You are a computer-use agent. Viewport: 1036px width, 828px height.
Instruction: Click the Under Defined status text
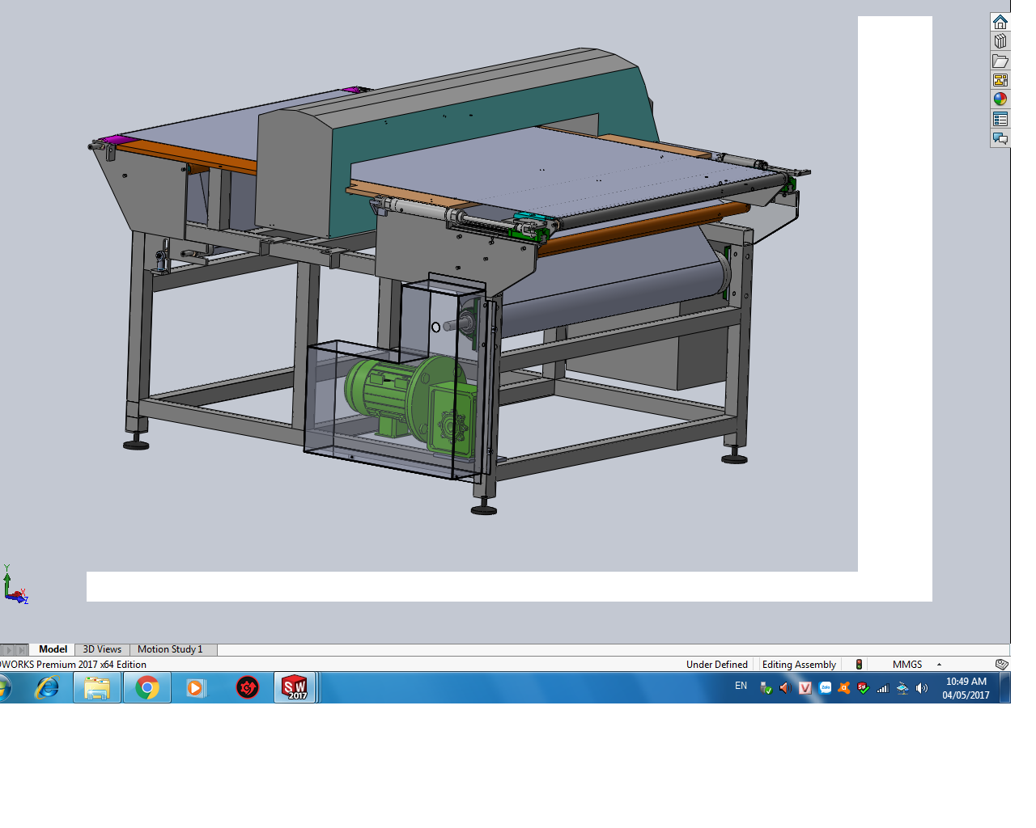717,665
